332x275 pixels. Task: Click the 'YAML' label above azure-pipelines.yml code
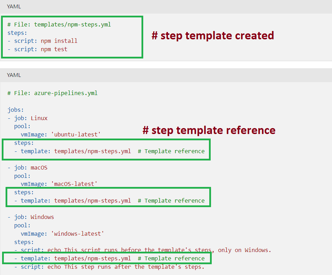coord(14,75)
